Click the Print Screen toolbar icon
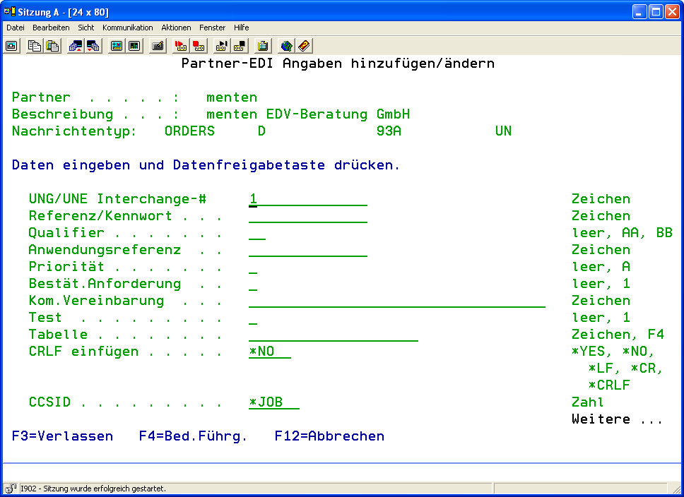The width and height of the screenshot is (684, 497). coord(12,46)
